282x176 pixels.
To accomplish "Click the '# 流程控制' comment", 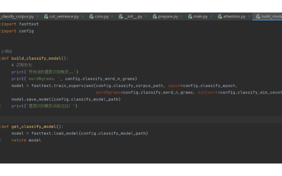I will click(x=22, y=65).
